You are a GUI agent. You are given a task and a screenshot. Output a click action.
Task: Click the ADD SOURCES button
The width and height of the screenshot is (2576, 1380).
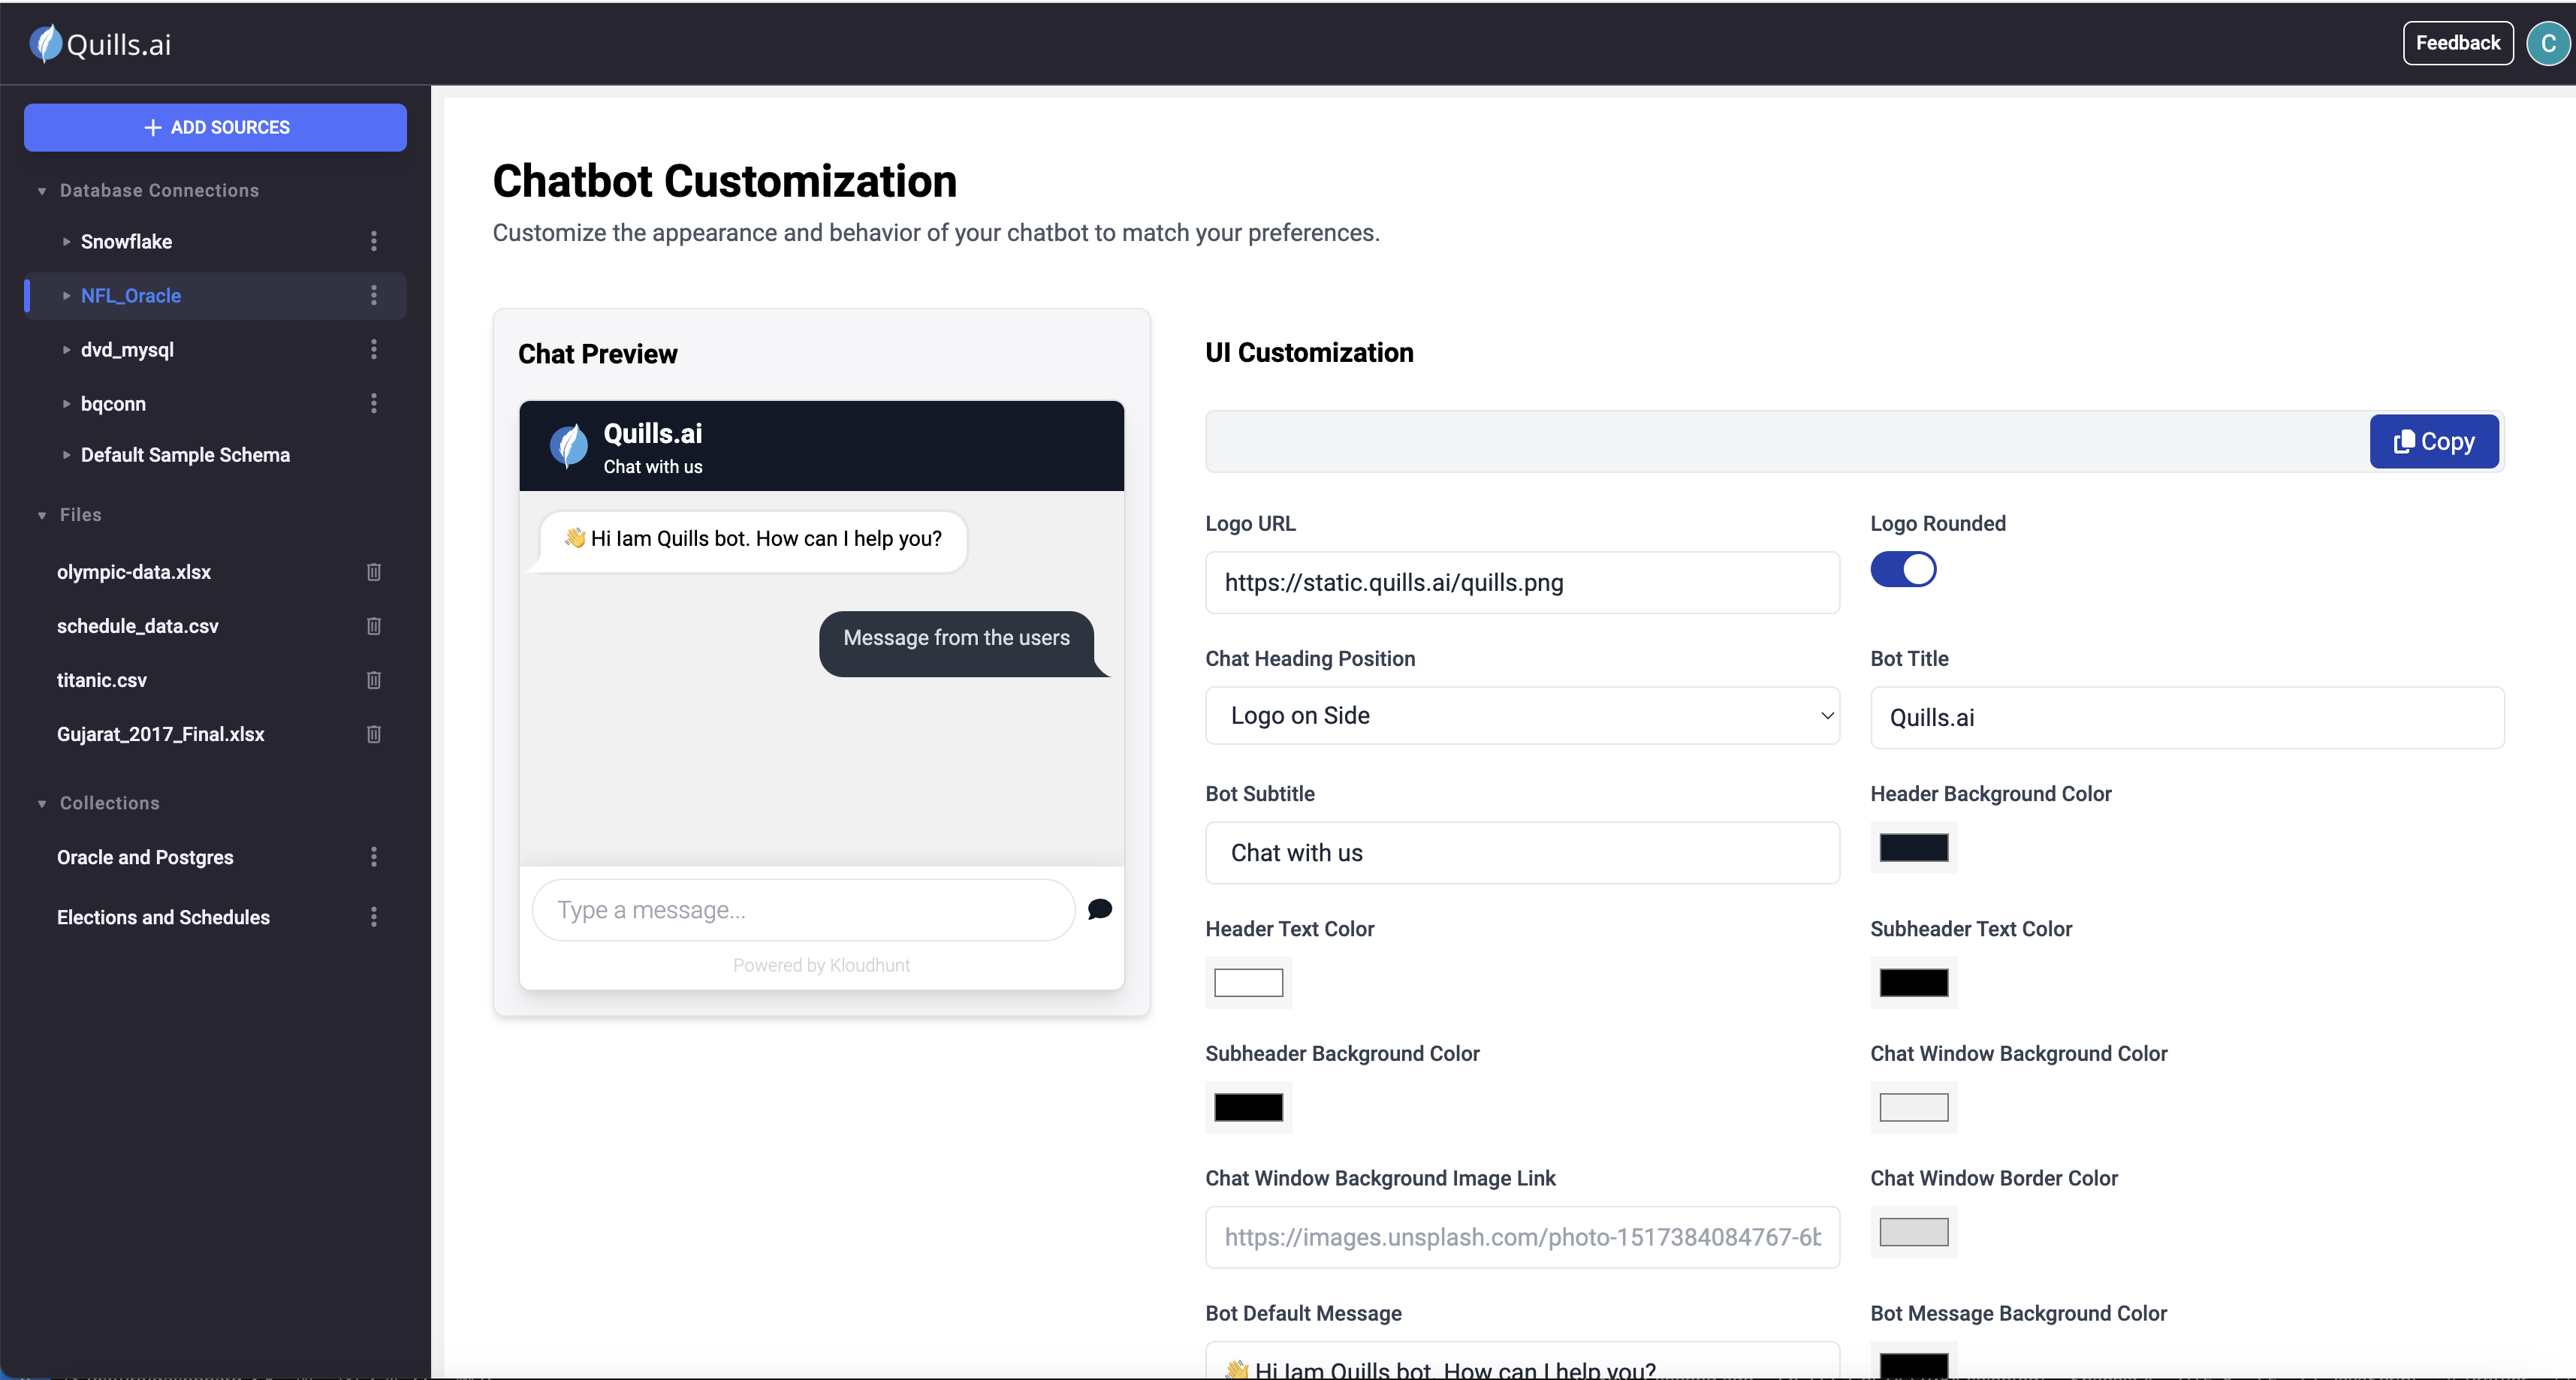click(x=215, y=127)
